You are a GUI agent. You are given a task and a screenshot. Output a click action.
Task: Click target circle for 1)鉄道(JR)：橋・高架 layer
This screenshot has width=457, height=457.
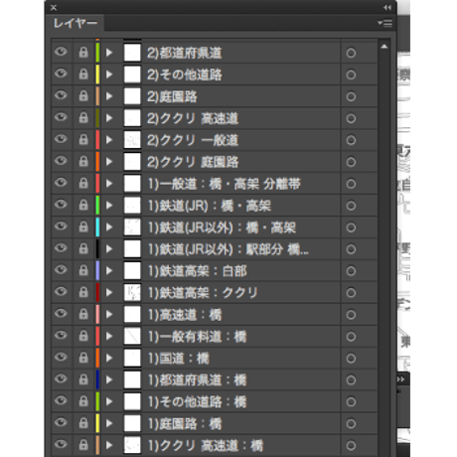[x=351, y=206]
